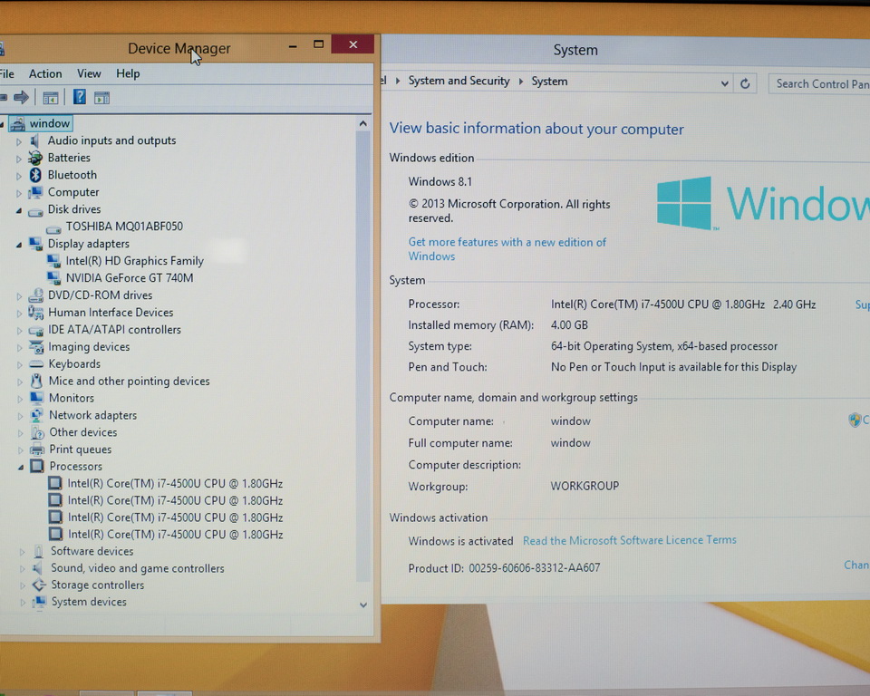
Task: Select the Sound, video and game controllers icon
Action: tap(38, 568)
